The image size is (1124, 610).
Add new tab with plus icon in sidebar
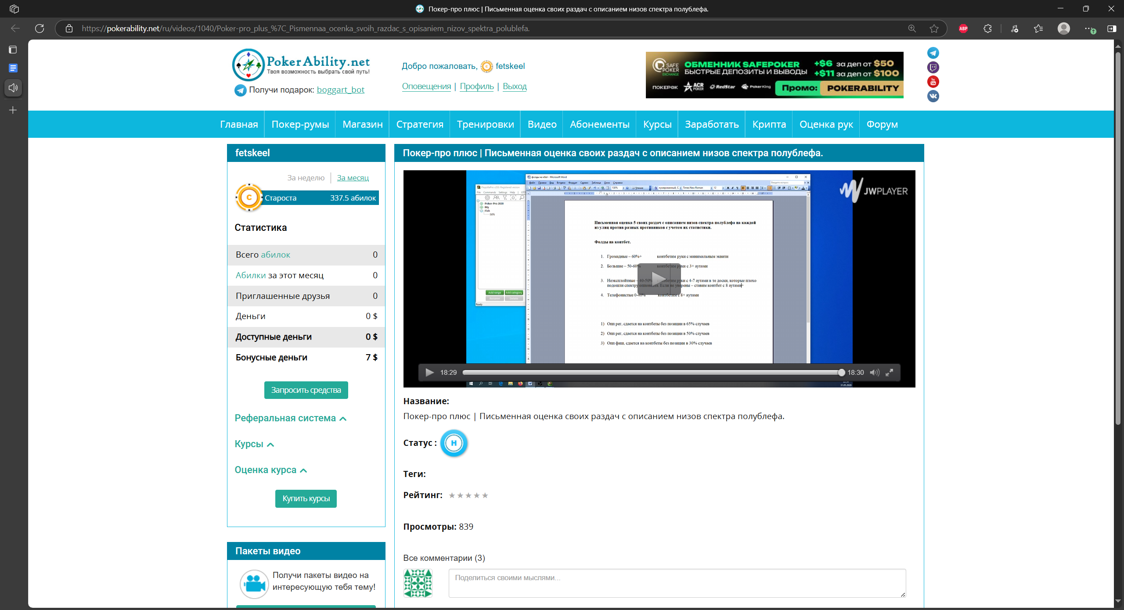[13, 110]
